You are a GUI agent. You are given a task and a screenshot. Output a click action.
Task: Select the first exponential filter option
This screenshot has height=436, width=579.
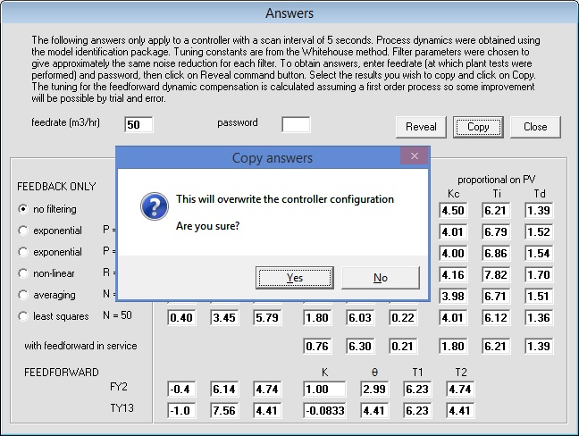point(23,231)
